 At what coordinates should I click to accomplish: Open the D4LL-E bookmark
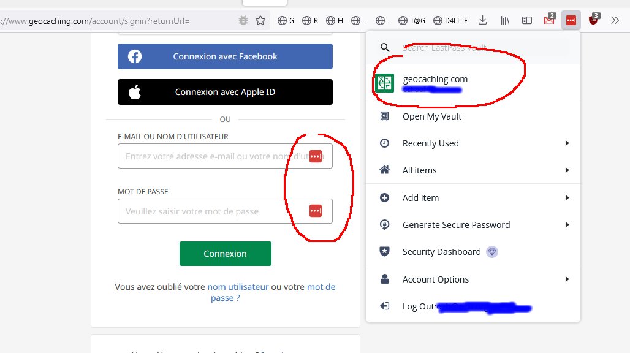[450, 20]
